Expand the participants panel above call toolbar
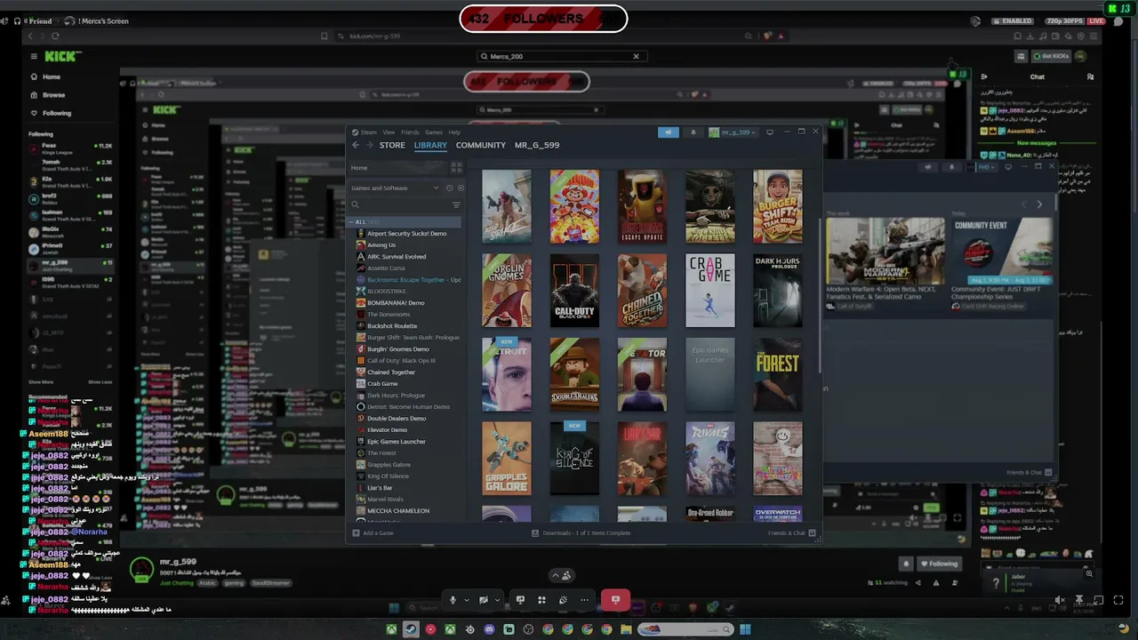The width and height of the screenshot is (1138, 640). (561, 575)
